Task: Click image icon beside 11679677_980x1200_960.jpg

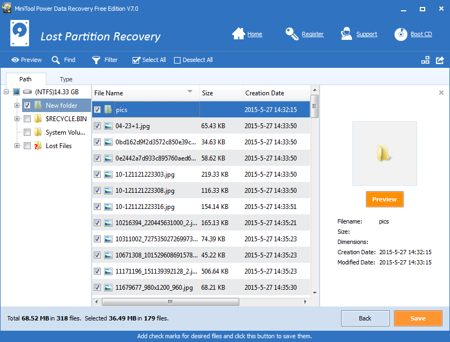Action: (108, 287)
